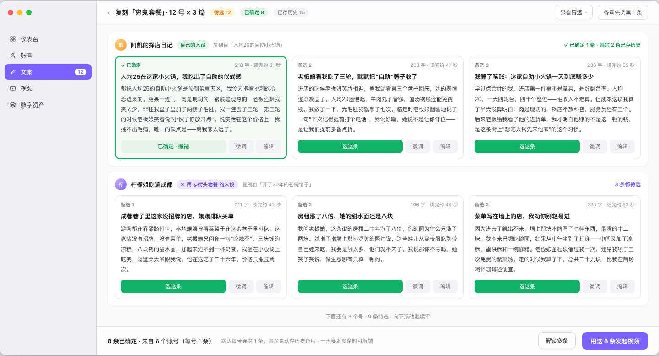Open the 视频 video icon in sidebar
Viewport: 659px width, 356px height.
click(x=13, y=88)
